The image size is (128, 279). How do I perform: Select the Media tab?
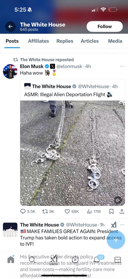[x=115, y=41]
